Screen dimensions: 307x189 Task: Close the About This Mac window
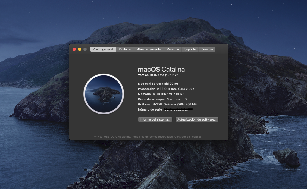(x=74, y=49)
